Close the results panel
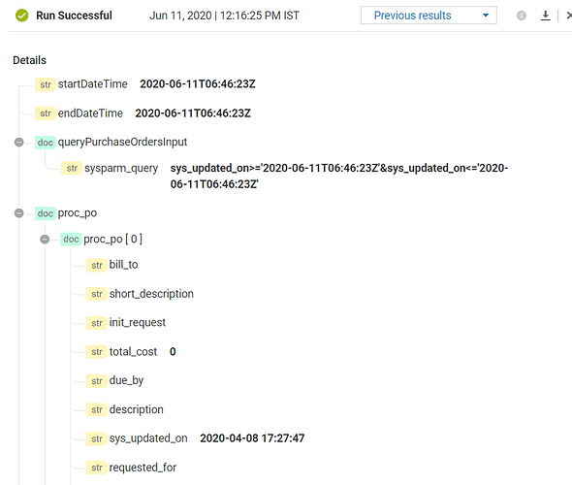The image size is (572, 485). (x=569, y=16)
